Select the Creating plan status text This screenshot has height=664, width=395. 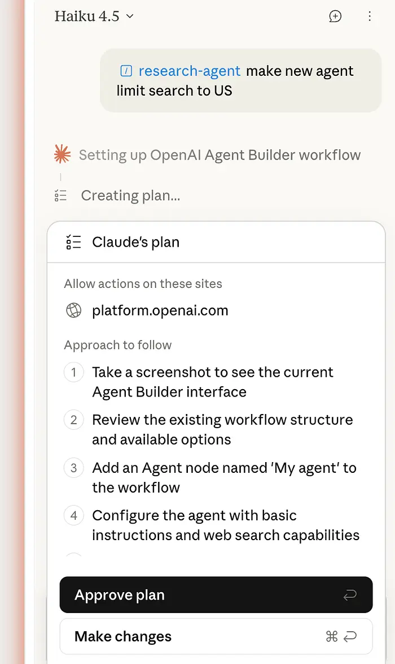click(x=130, y=196)
